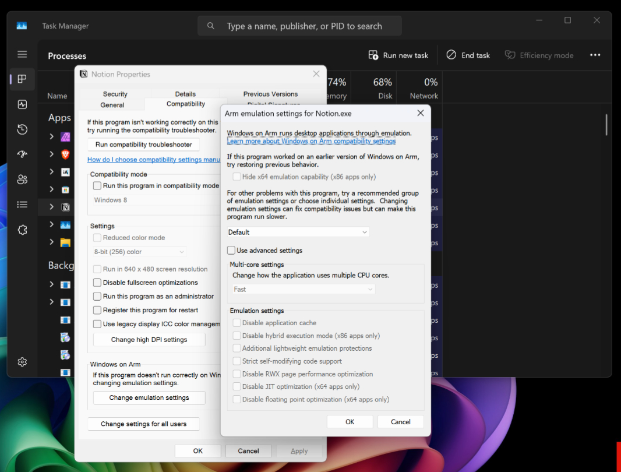Toggle the hamburger navigation menu
The width and height of the screenshot is (621, 472).
(x=22, y=55)
